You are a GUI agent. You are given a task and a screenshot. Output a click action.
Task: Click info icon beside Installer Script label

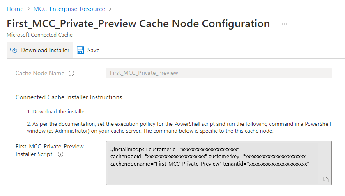60,154
